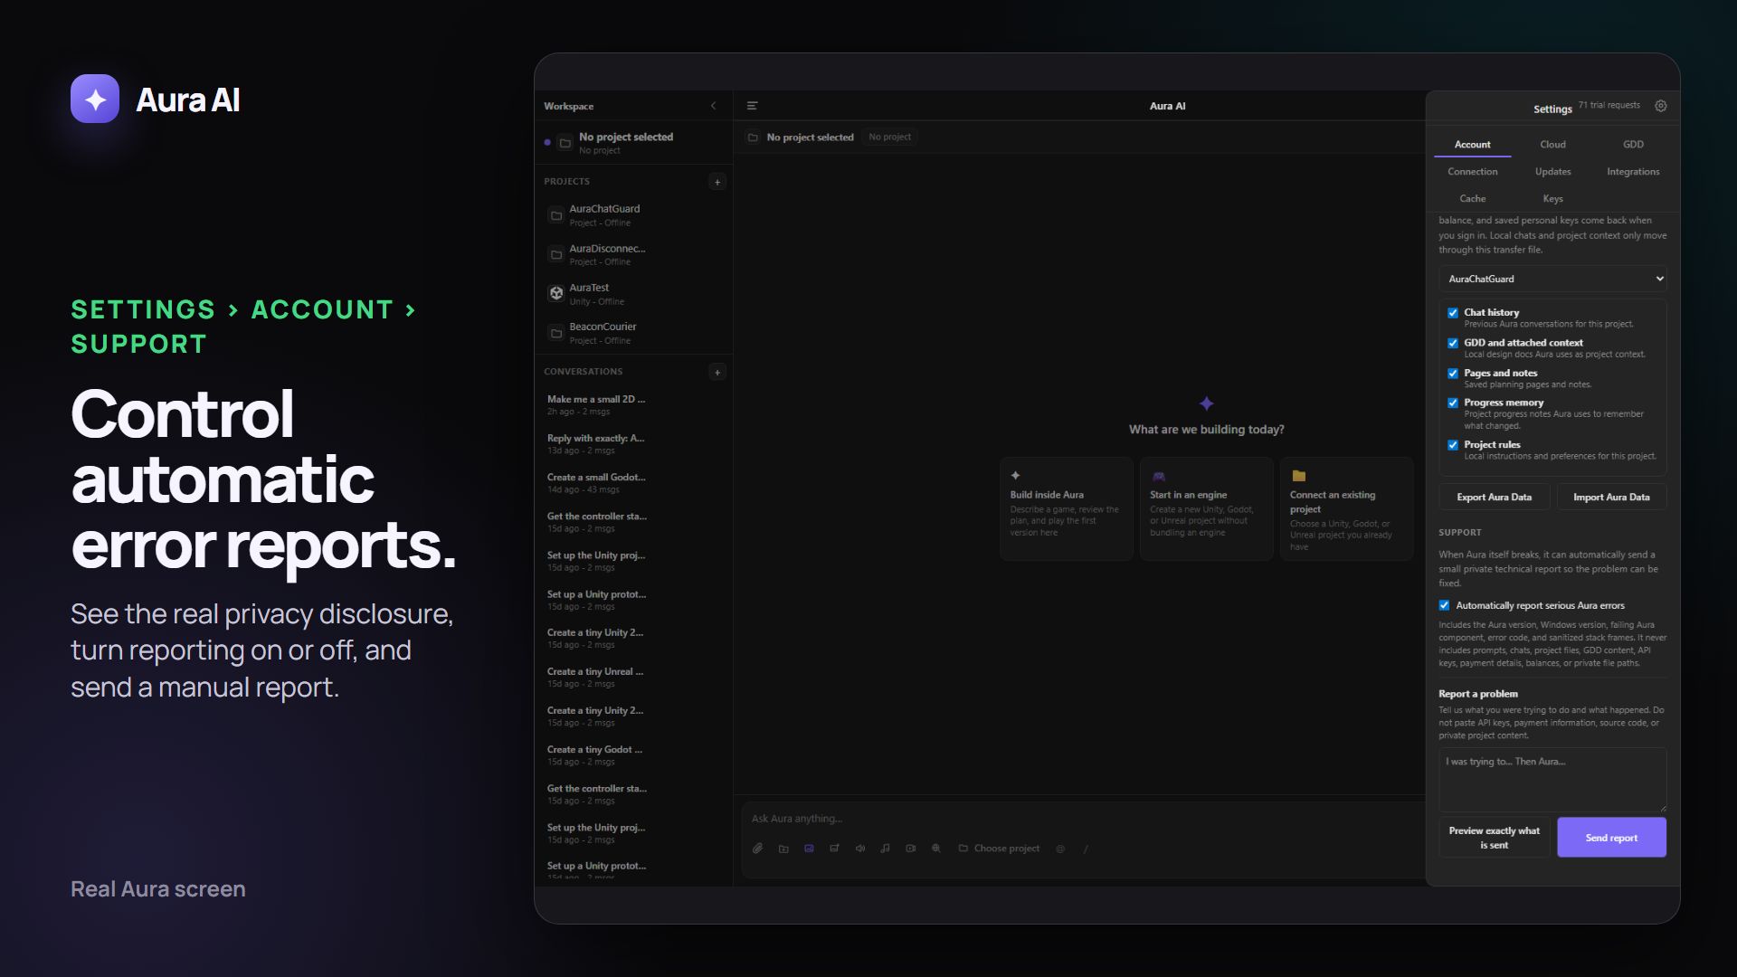The image size is (1737, 977).
Task: Toggle the Progress memory checkbox
Action: click(x=1453, y=403)
